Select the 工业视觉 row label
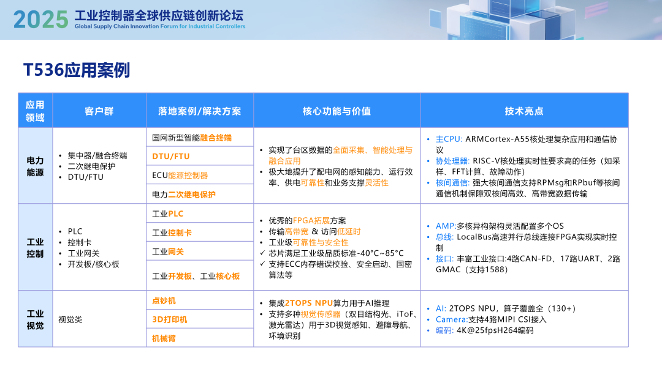The height and width of the screenshot is (372, 662). (35, 318)
